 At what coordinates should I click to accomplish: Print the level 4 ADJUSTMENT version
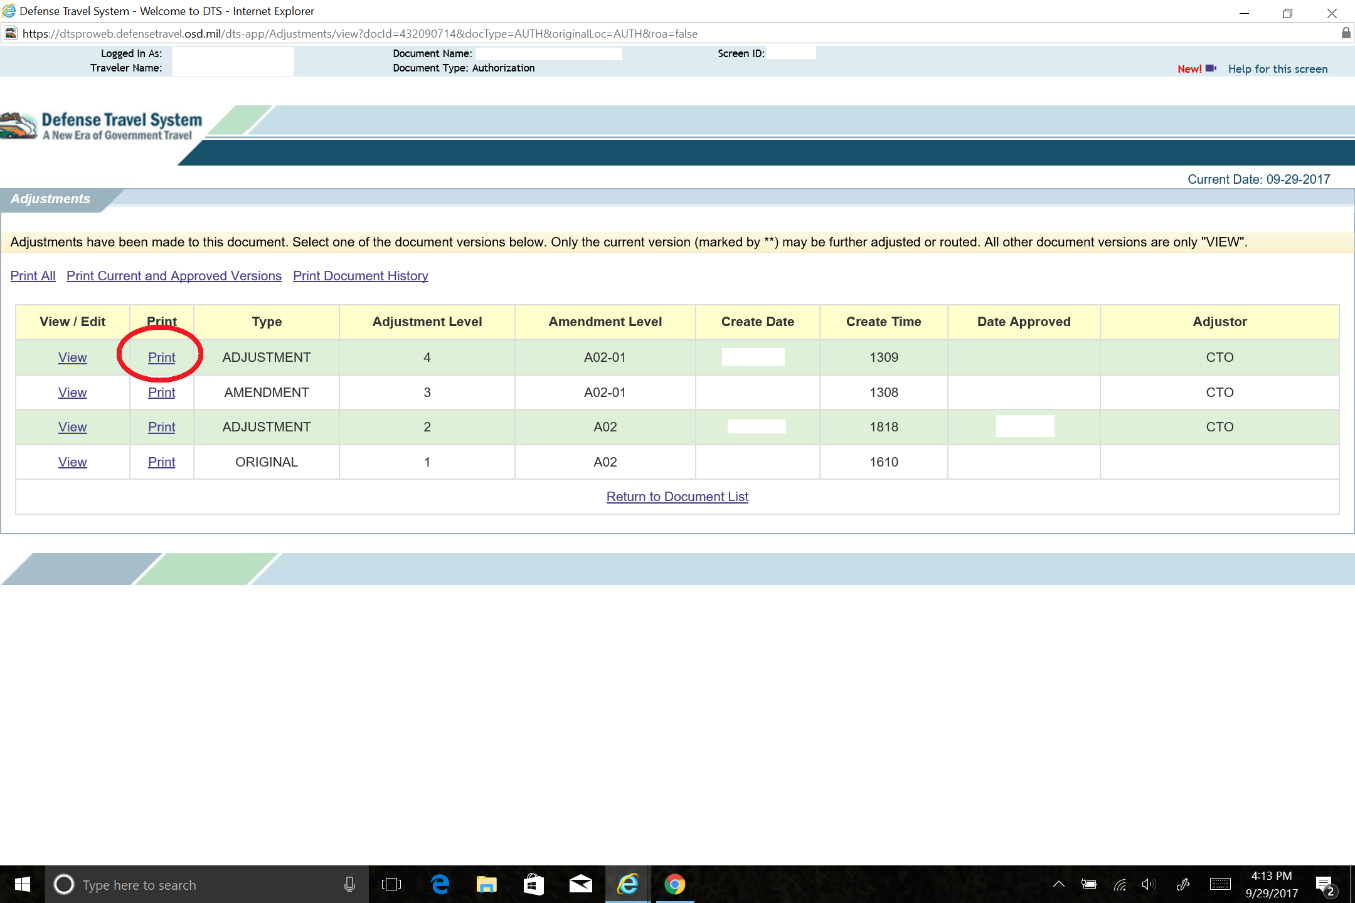click(161, 357)
